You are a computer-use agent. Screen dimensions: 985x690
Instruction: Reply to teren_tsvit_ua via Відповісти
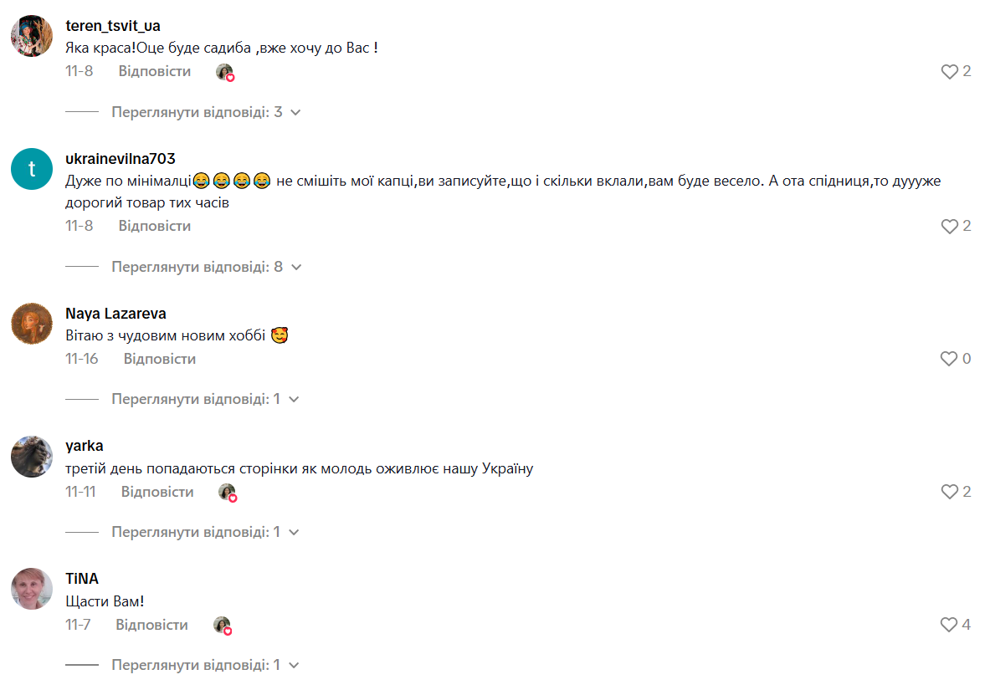point(155,72)
